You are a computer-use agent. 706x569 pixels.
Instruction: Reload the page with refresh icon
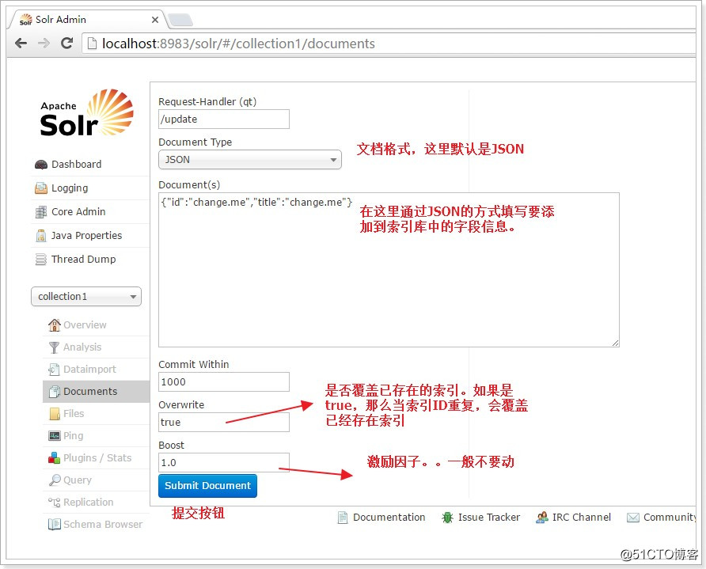point(67,44)
